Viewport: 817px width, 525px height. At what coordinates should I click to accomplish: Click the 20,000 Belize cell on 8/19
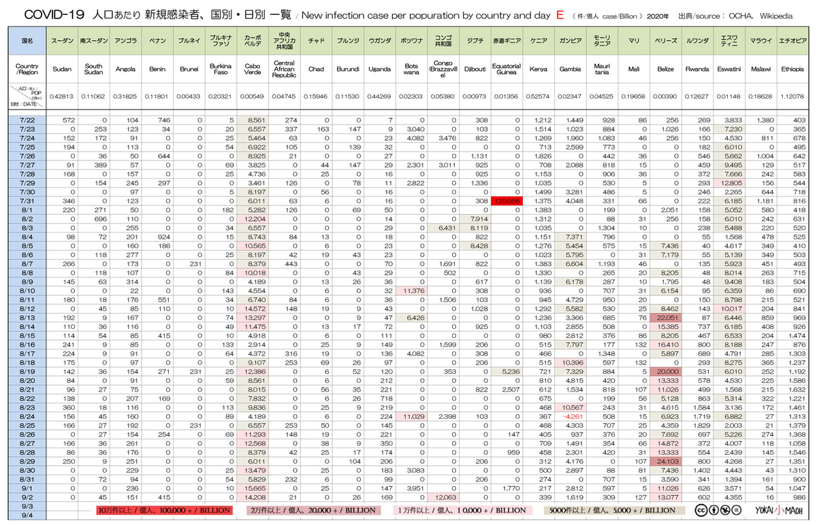(x=665, y=371)
